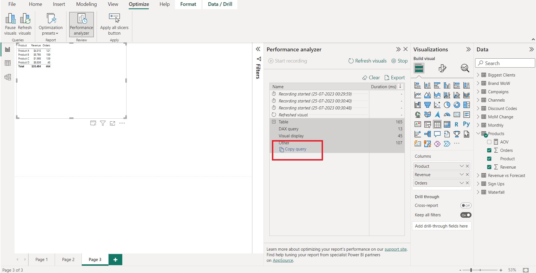Screen dimensions: 536x273
Task: Switch to the Format ribbon tab
Action: point(188,4)
